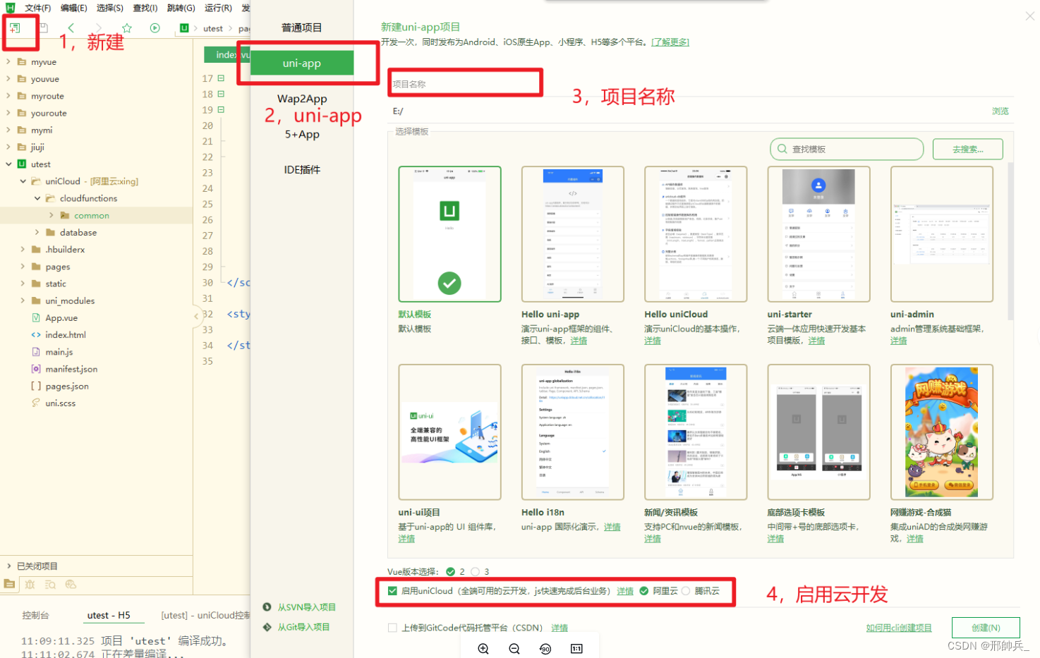Collapse the cloudfunctions folder
1040x658 pixels.
37,198
